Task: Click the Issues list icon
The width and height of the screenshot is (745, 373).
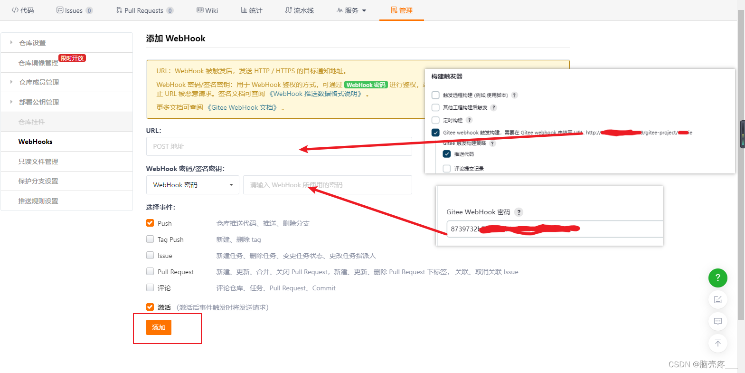Action: pyautogui.click(x=60, y=10)
